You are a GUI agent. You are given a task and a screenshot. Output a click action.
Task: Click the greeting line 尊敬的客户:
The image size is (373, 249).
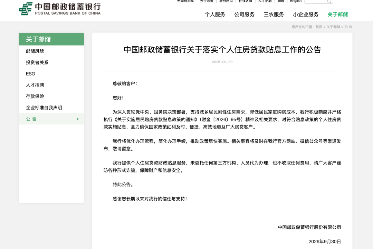125,83
